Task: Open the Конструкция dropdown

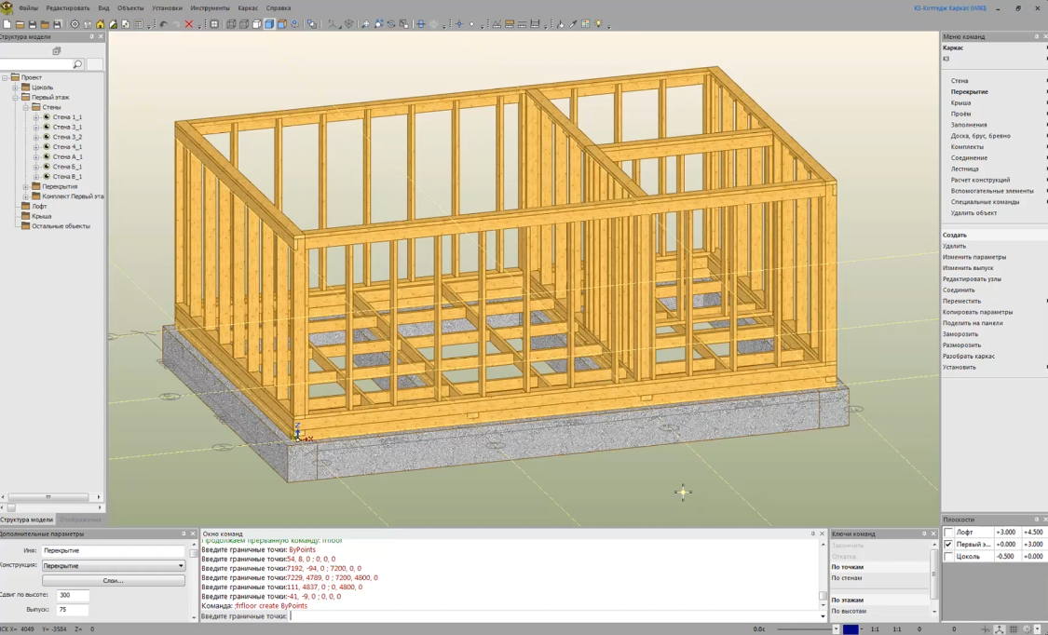Action: 113,565
